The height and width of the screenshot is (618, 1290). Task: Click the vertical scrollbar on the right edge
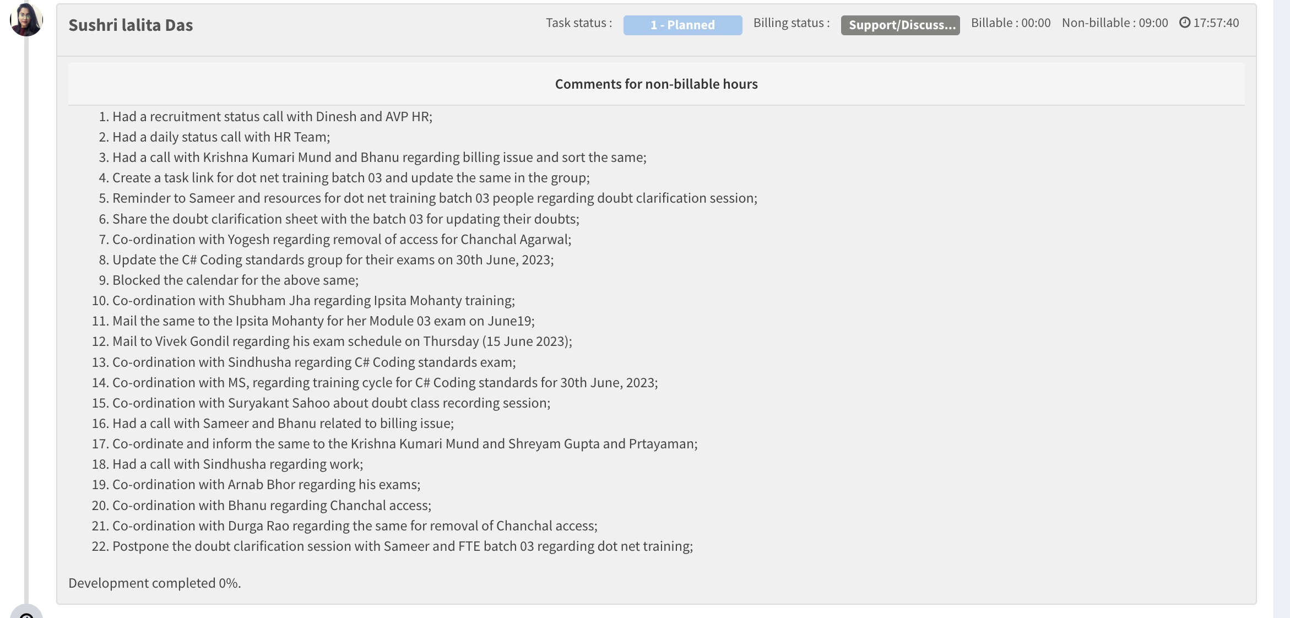pyautogui.click(x=1281, y=308)
